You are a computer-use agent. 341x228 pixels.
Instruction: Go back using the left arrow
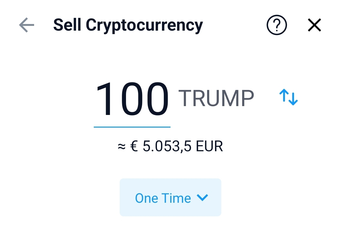click(x=27, y=25)
